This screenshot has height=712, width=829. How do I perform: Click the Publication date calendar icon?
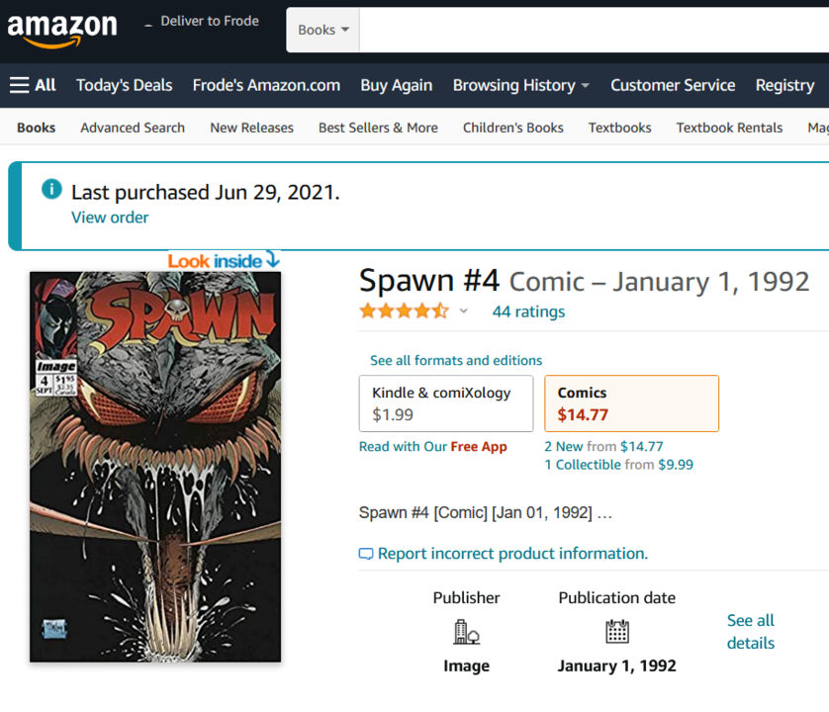pos(616,632)
